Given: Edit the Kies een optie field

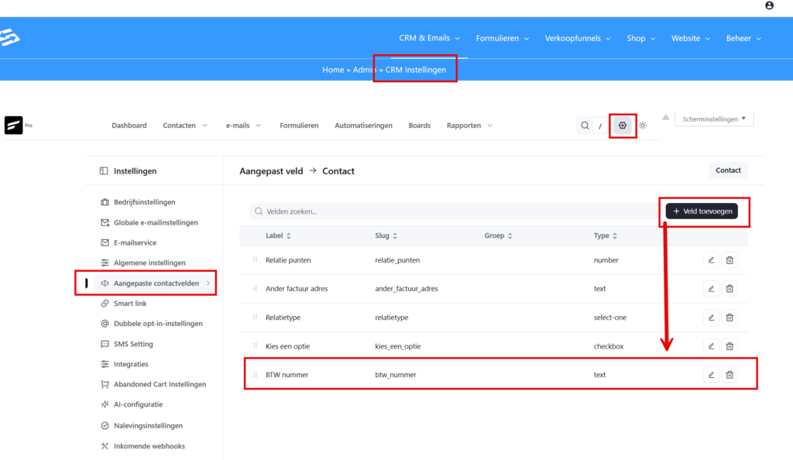Looking at the screenshot, I should 711,346.
